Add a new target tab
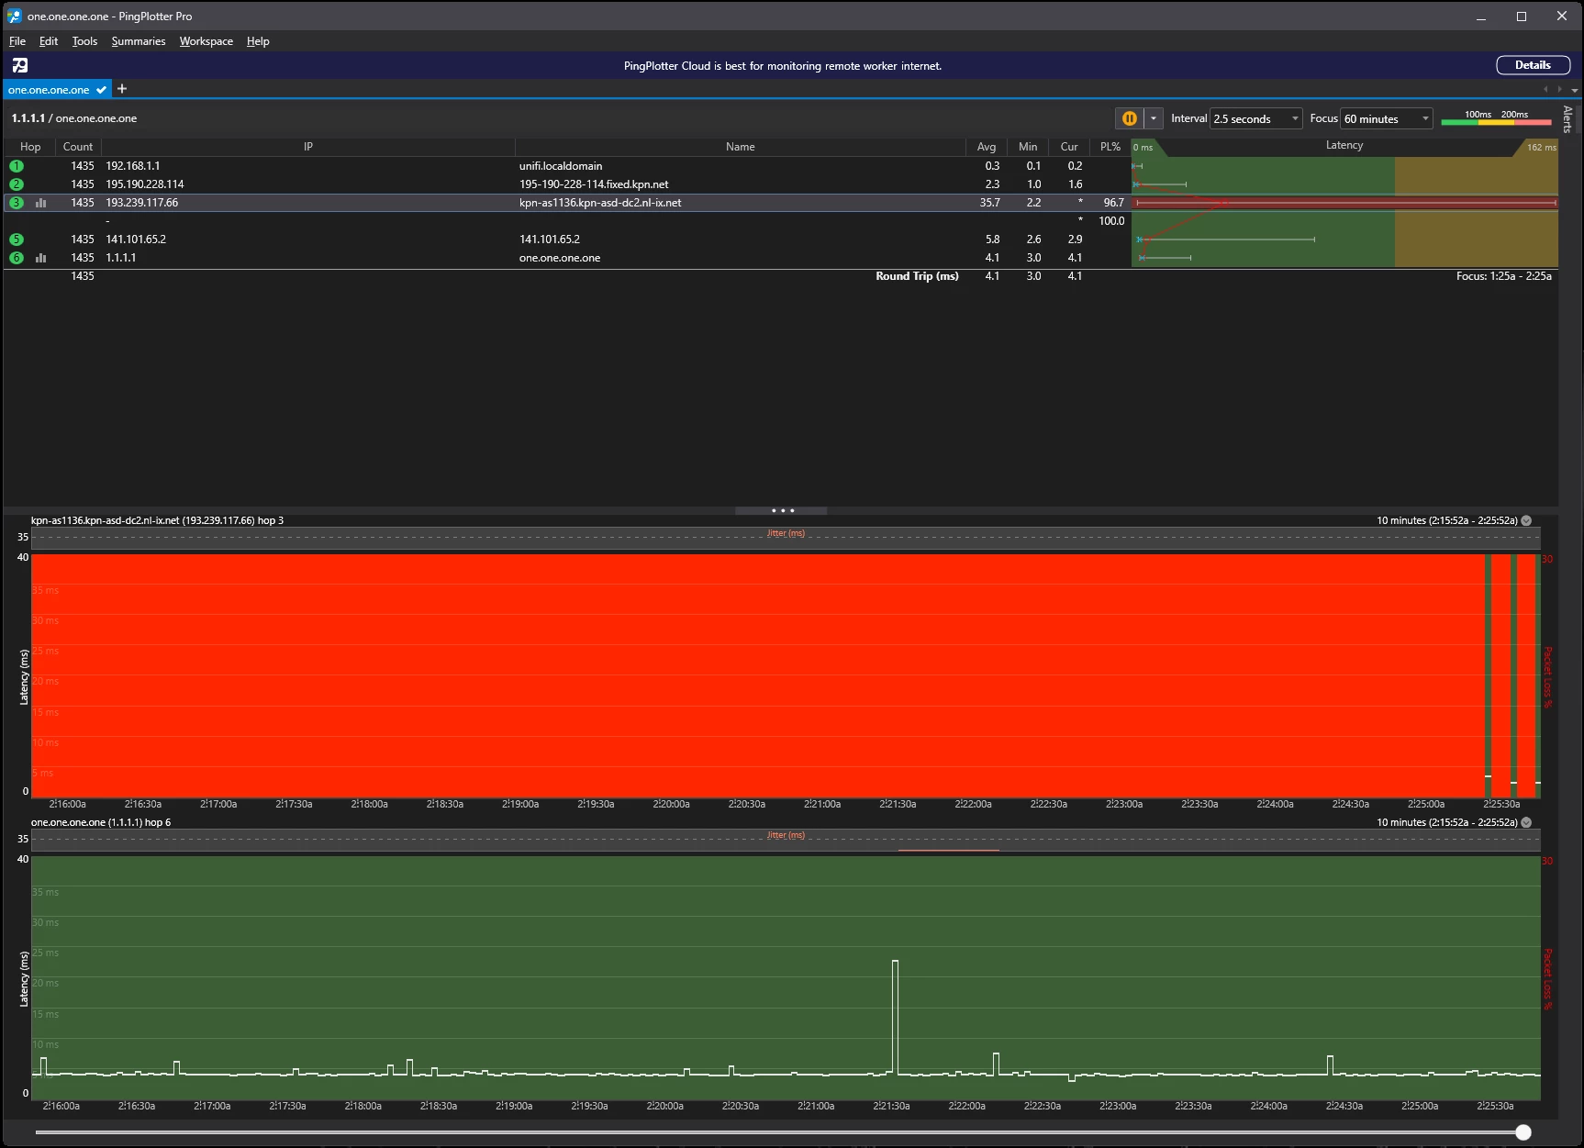 coord(122,89)
